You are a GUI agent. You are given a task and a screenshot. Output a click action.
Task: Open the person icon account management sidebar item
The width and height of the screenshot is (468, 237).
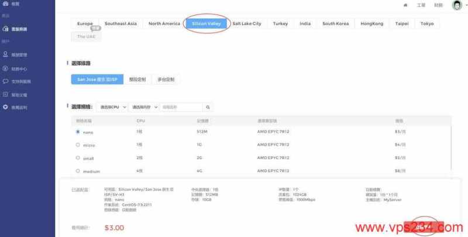[x=5, y=54]
